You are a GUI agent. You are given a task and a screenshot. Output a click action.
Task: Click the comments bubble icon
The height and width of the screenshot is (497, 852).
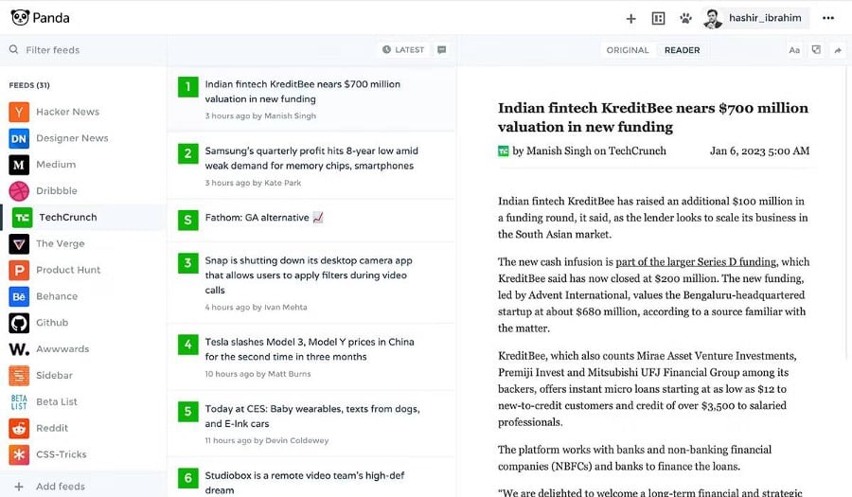tap(442, 49)
